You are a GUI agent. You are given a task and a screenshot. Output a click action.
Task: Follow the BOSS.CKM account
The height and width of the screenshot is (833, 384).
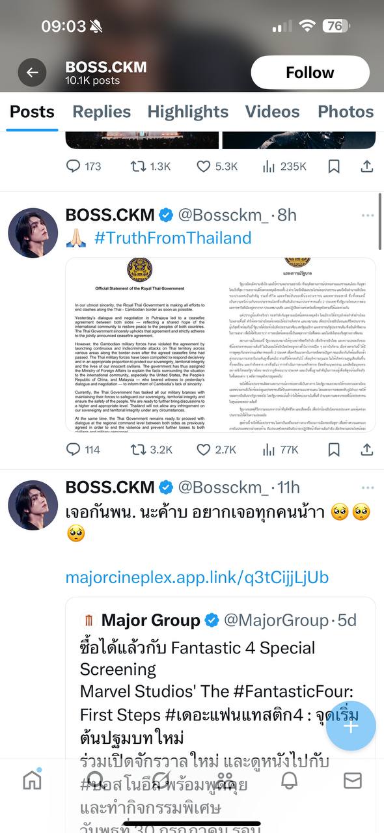coord(310,72)
